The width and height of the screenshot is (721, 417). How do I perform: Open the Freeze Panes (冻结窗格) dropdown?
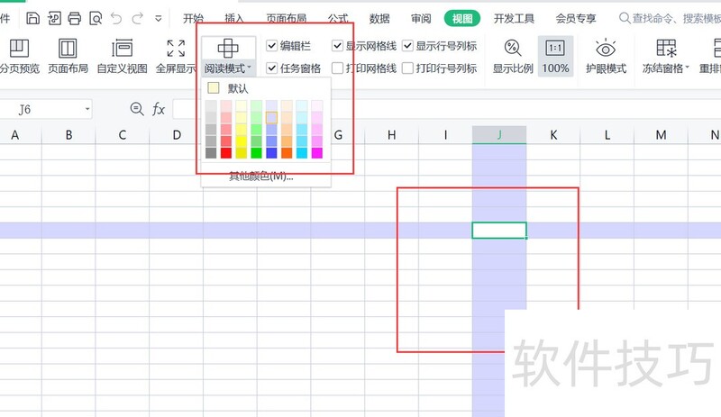pyautogui.click(x=666, y=68)
